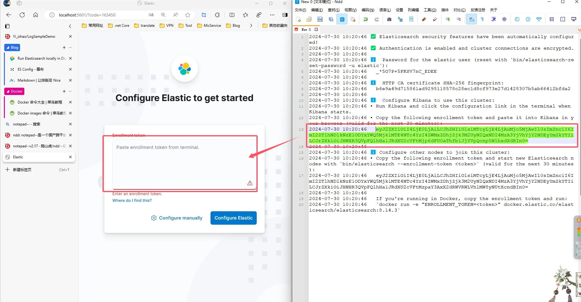Add page to favorites with star icon
The width and height of the screenshot is (581, 302).
[188, 15]
